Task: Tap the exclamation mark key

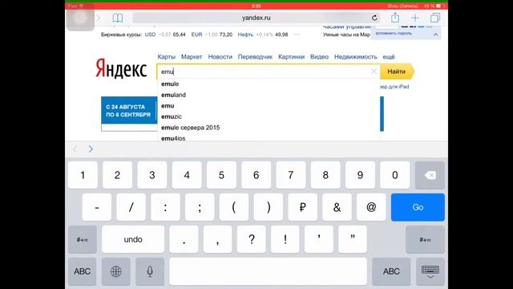Action: 285,239
